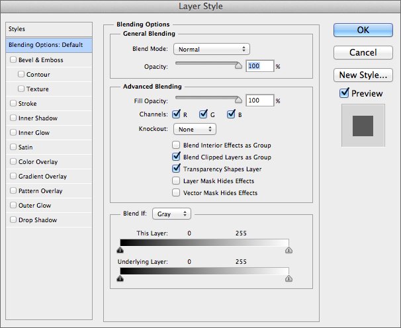Click the Opacity slider track
The image size is (401, 328).
(206, 63)
